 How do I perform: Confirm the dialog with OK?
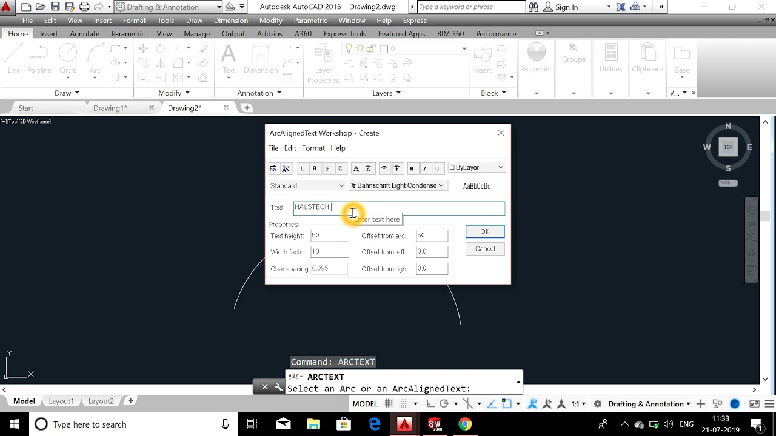[485, 231]
